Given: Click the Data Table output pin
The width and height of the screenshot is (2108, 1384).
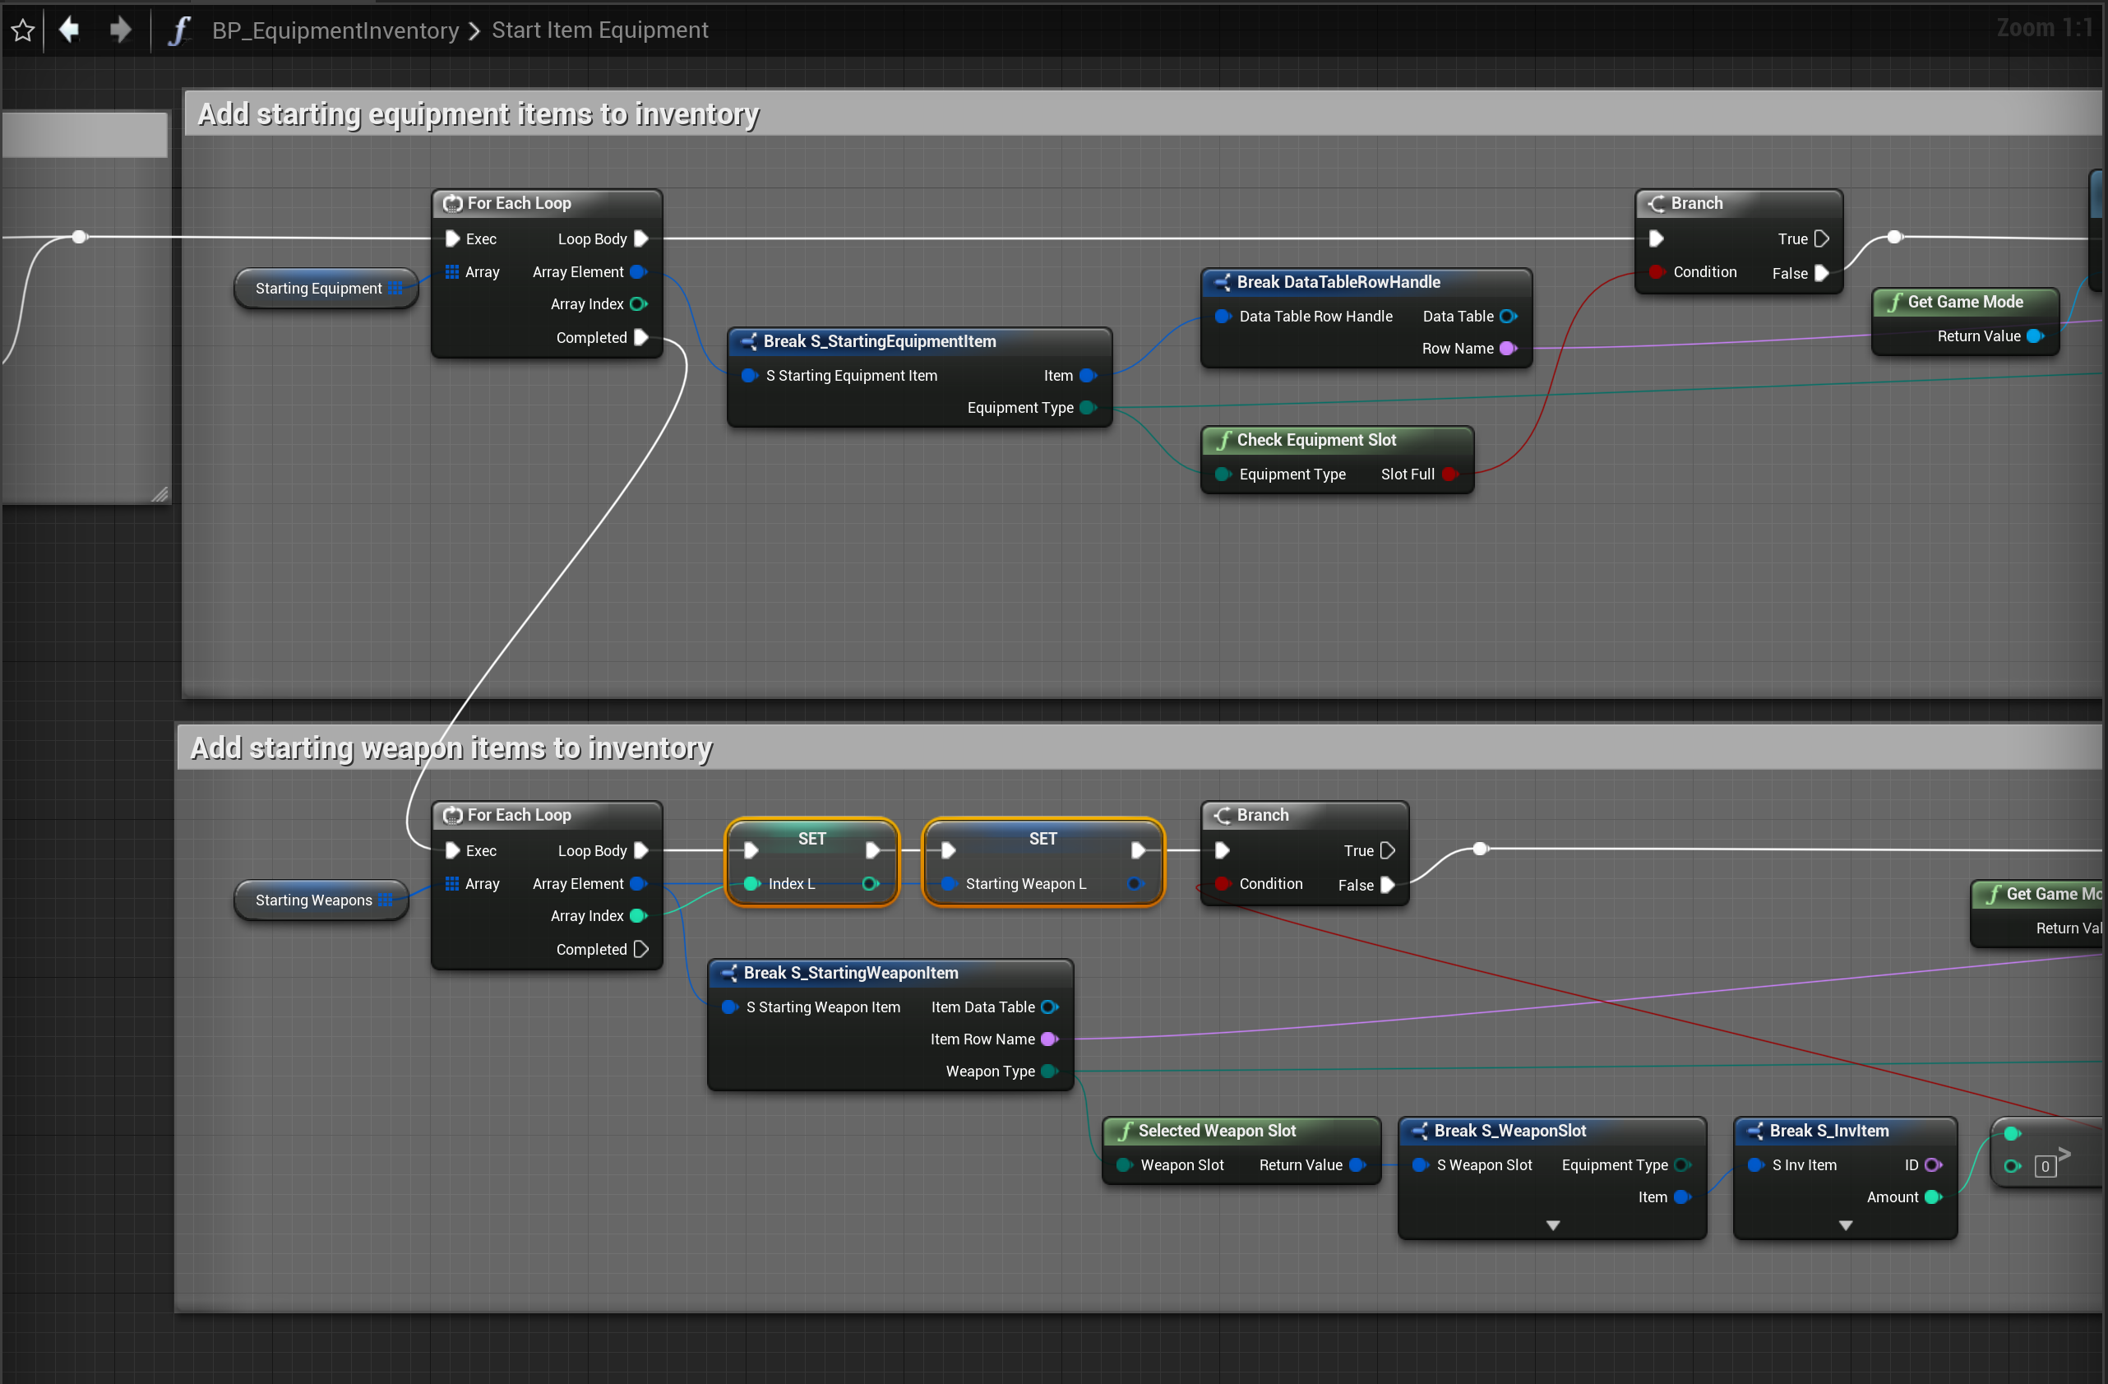Looking at the screenshot, I should [x=1508, y=317].
